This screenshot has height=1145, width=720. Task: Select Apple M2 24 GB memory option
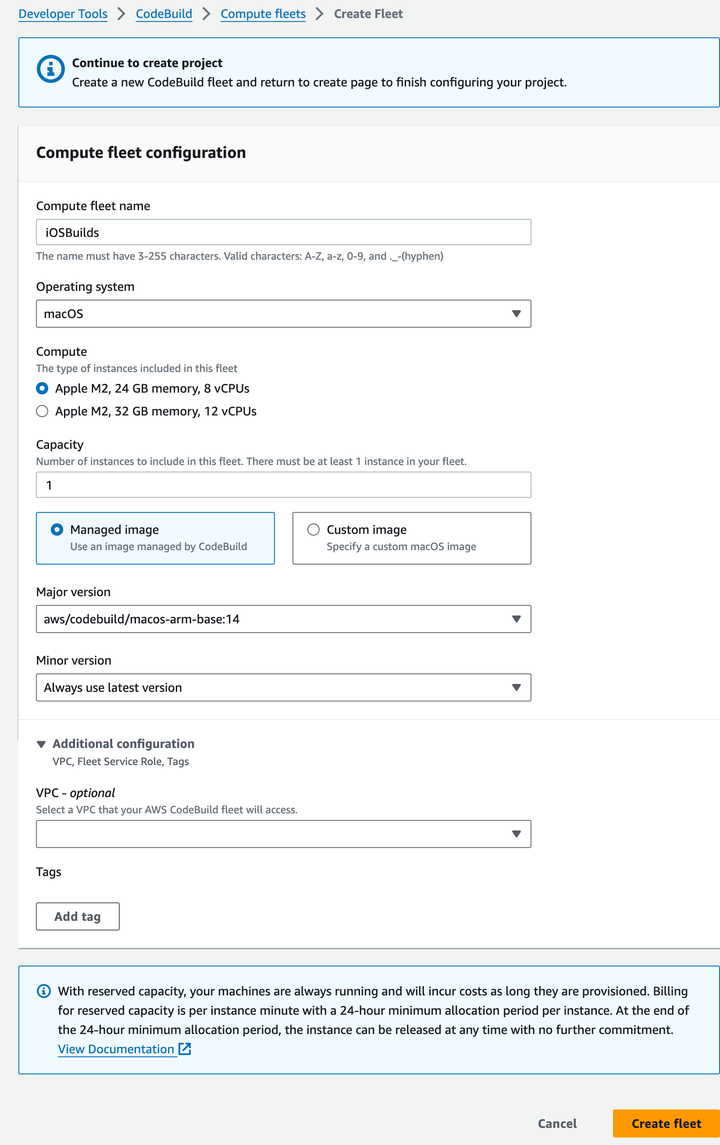tap(42, 389)
